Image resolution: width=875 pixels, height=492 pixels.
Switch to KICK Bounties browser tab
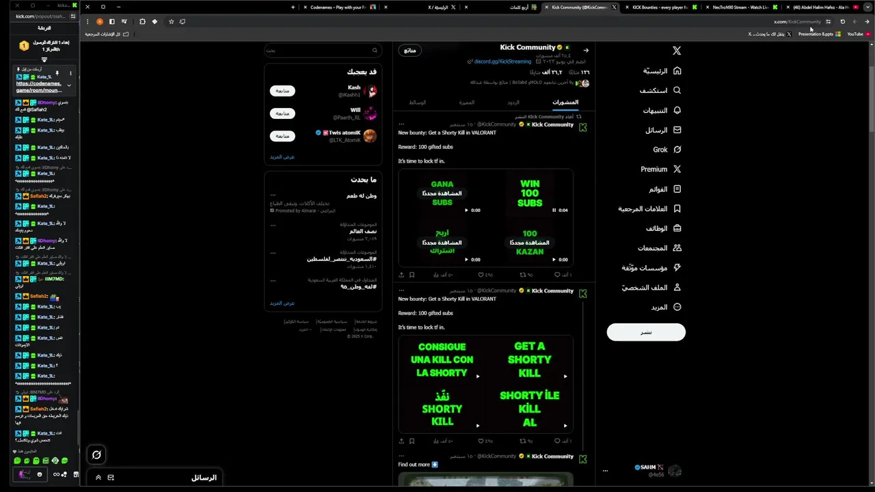coord(660,7)
